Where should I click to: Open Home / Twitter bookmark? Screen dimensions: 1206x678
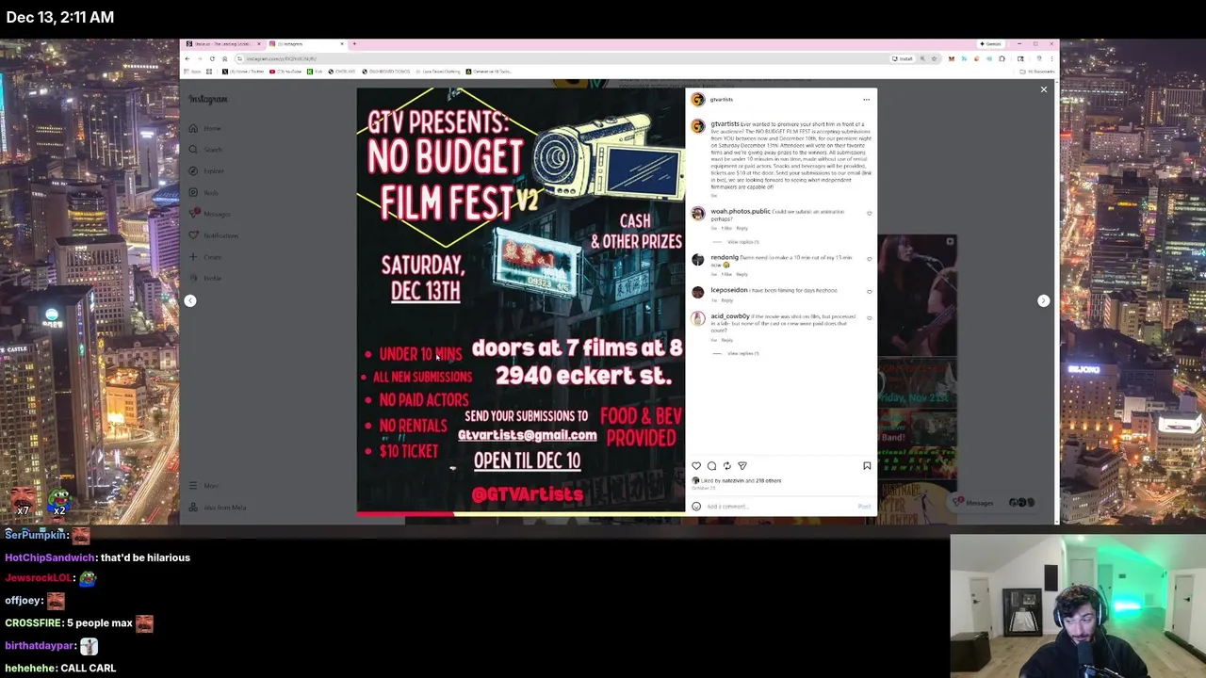point(242,72)
